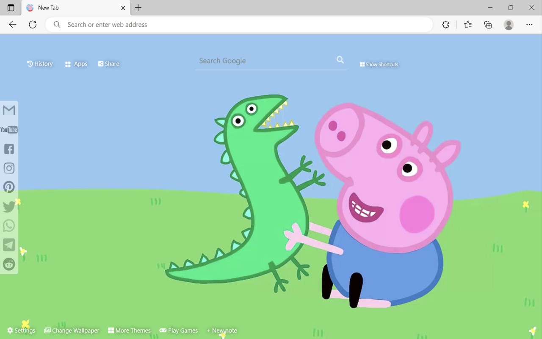Screen dimensions: 542x339
Task: Focus the Search Google field
Action: click(265, 61)
